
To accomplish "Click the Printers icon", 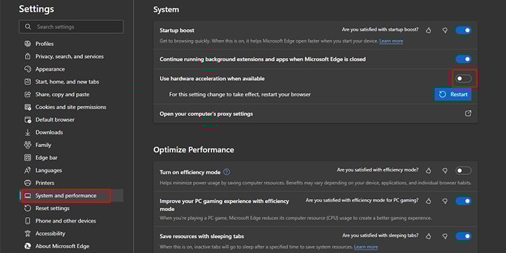I will coord(28,183).
